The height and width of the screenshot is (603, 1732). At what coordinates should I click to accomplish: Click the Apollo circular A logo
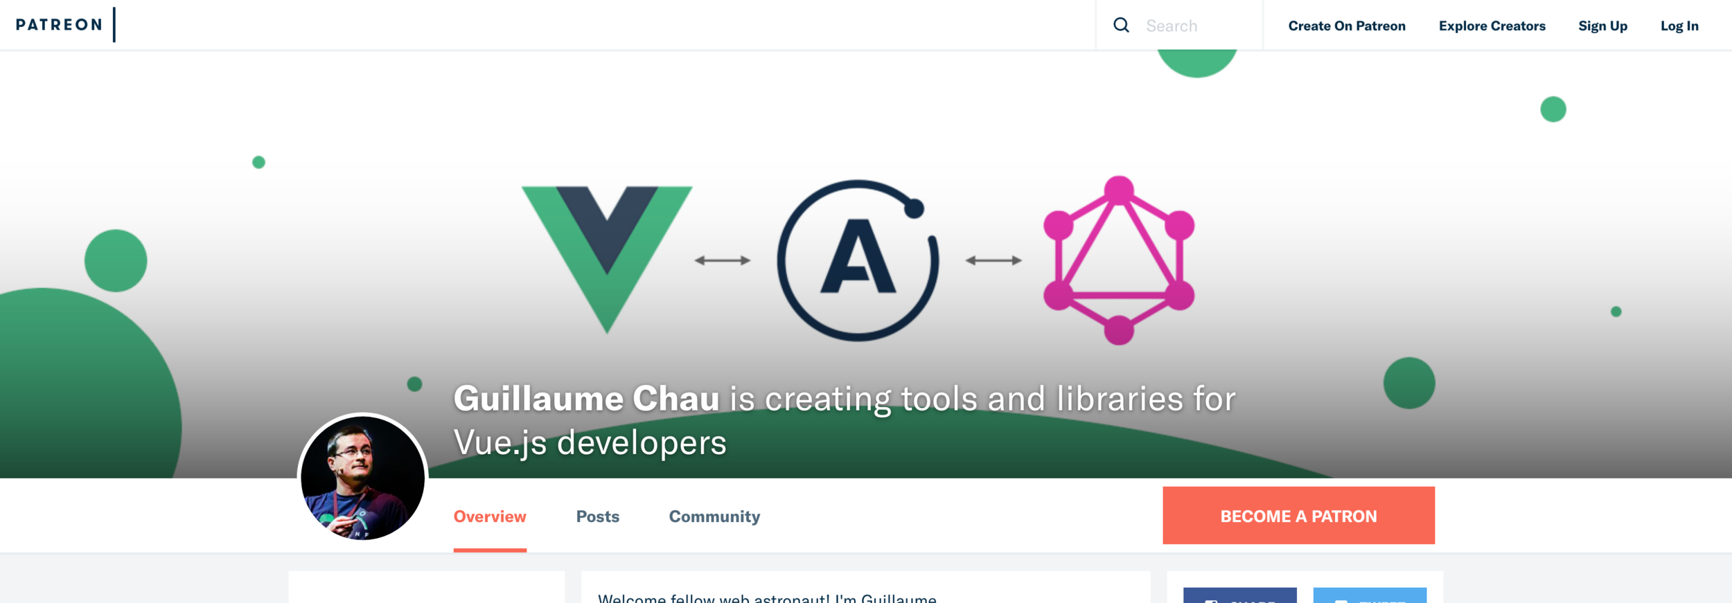pyautogui.click(x=858, y=260)
